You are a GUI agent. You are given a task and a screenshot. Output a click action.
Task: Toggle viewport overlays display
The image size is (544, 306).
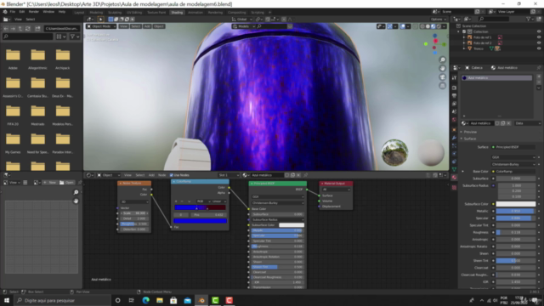[403, 26]
